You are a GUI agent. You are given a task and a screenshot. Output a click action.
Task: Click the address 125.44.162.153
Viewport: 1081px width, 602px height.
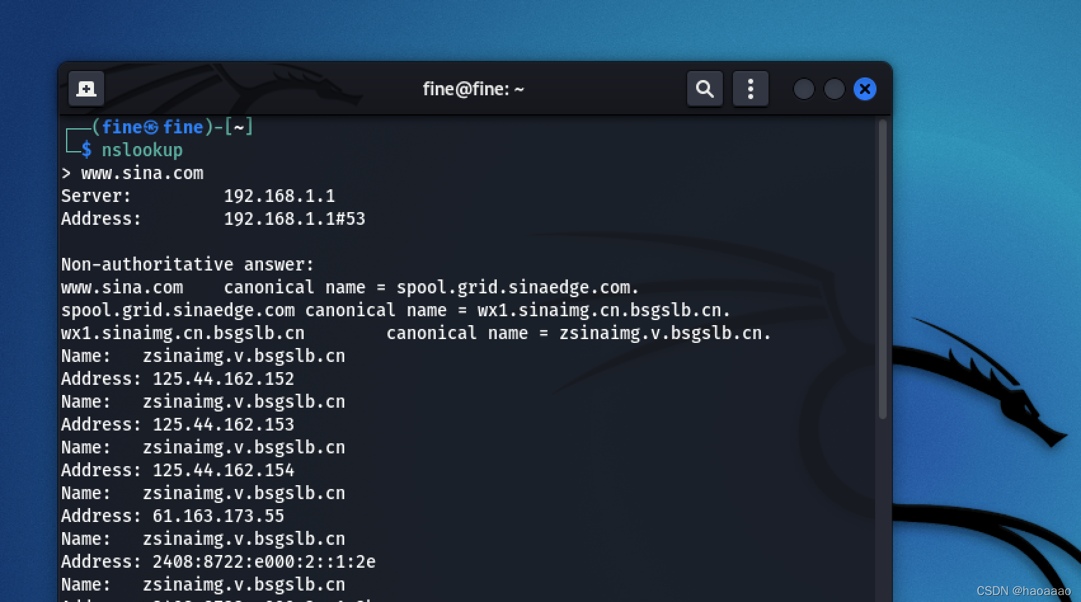[224, 424]
